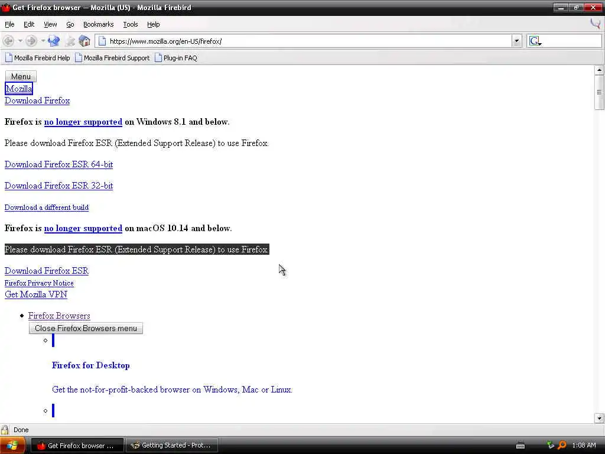The height and width of the screenshot is (454, 605).
Task: Open the Google search engine selector
Action: [x=535, y=41]
